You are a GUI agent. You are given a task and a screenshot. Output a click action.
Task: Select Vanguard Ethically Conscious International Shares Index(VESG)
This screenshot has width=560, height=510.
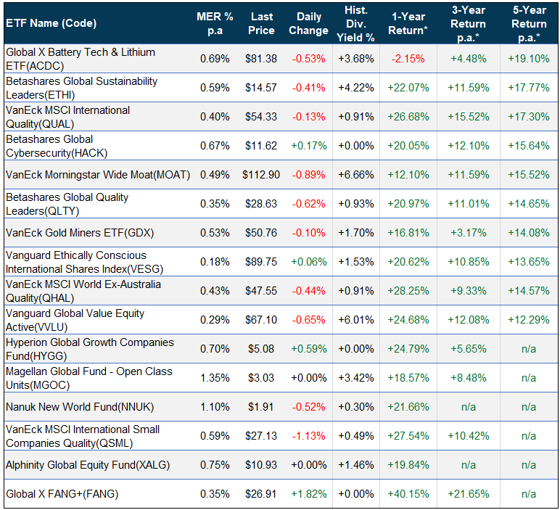[84, 262]
